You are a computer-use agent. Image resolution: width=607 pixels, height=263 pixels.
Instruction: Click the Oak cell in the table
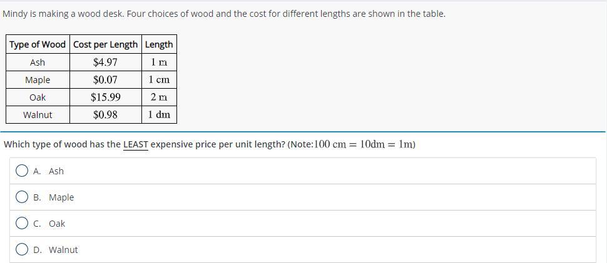coord(38,97)
